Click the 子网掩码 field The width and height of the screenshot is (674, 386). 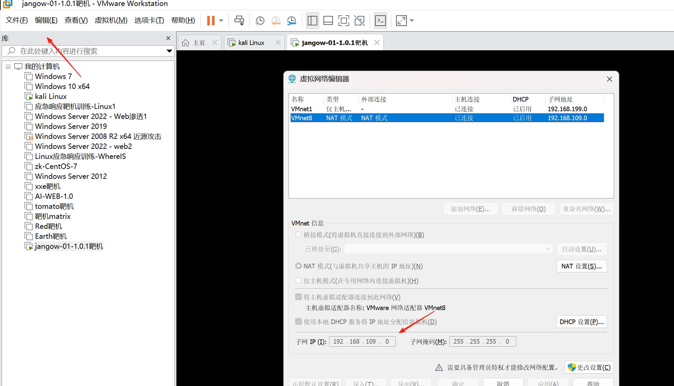[483, 341]
